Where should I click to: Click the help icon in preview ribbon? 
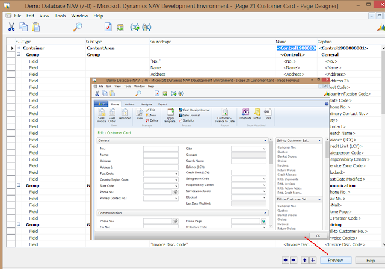(326, 104)
